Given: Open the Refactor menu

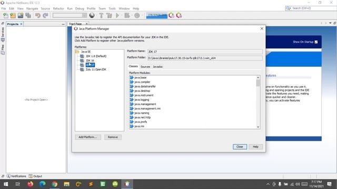Looking at the screenshot, I should 58,8.
